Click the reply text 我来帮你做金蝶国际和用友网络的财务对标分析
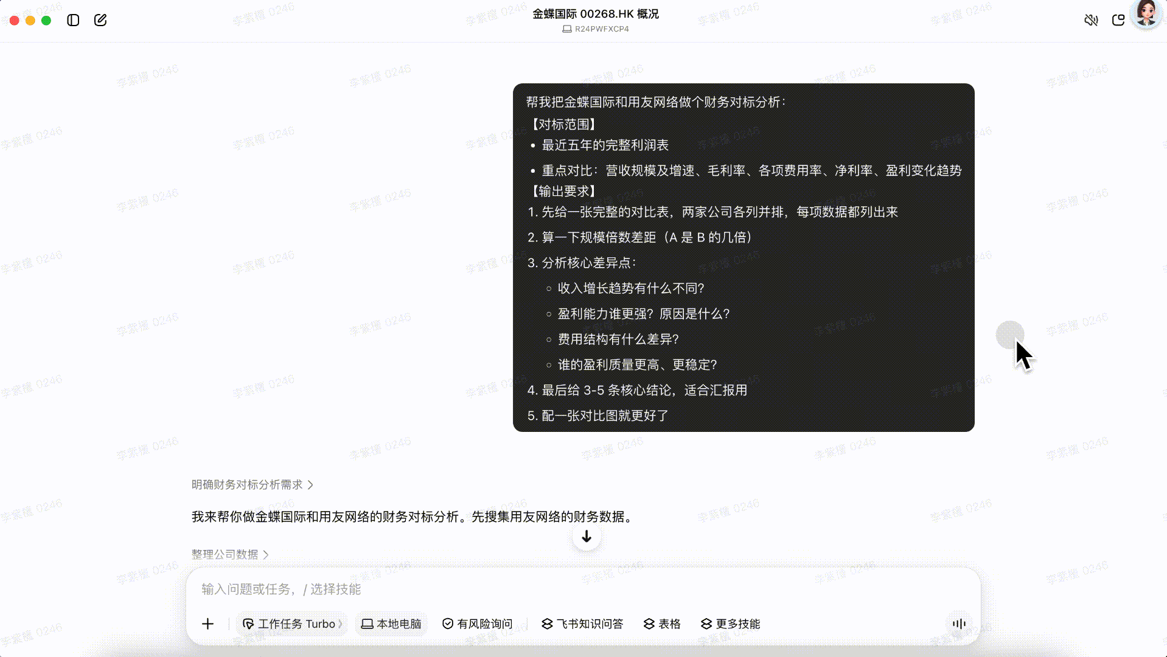 click(x=326, y=516)
